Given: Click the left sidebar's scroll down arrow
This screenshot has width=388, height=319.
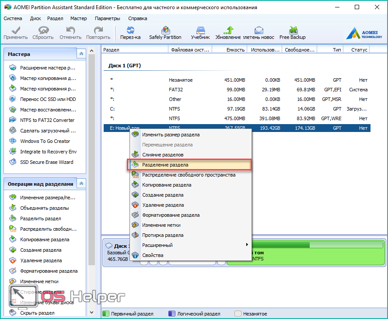Looking at the screenshot, I should [91, 312].
